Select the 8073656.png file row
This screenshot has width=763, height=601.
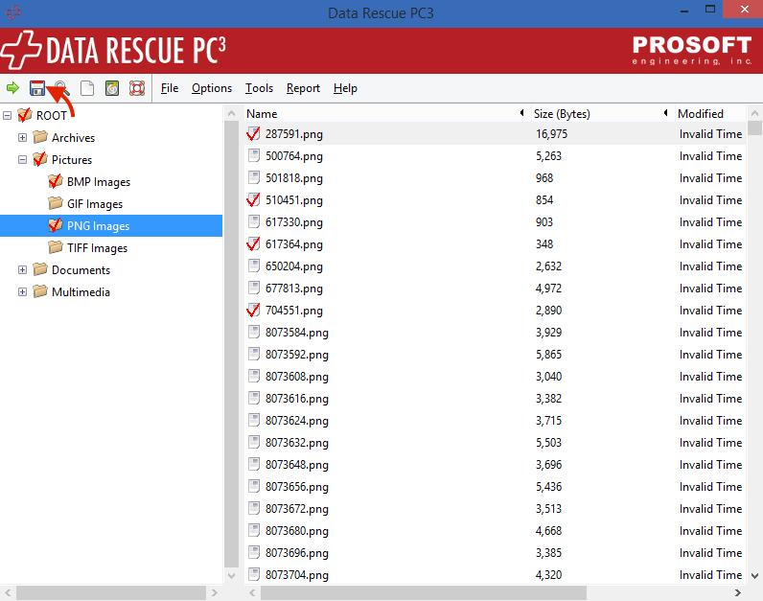[495, 487]
